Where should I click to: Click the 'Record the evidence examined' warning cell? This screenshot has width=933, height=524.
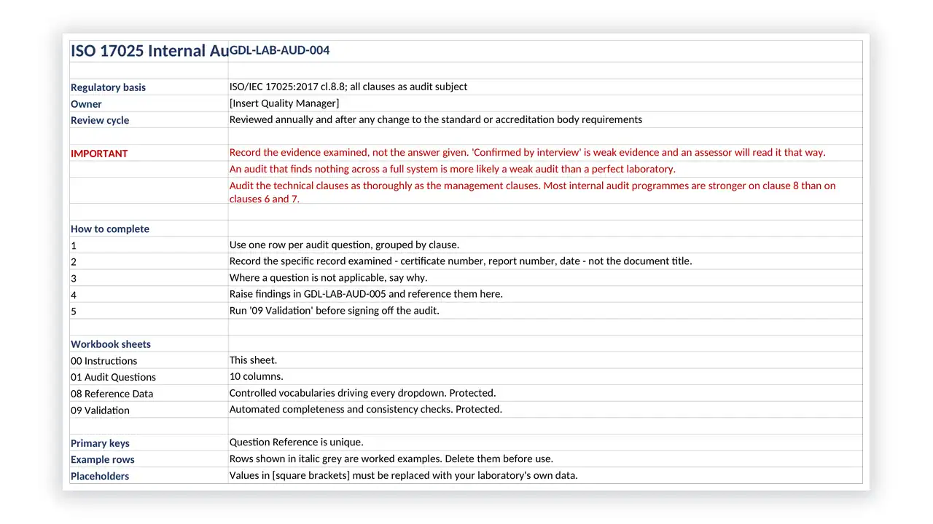[545, 153]
